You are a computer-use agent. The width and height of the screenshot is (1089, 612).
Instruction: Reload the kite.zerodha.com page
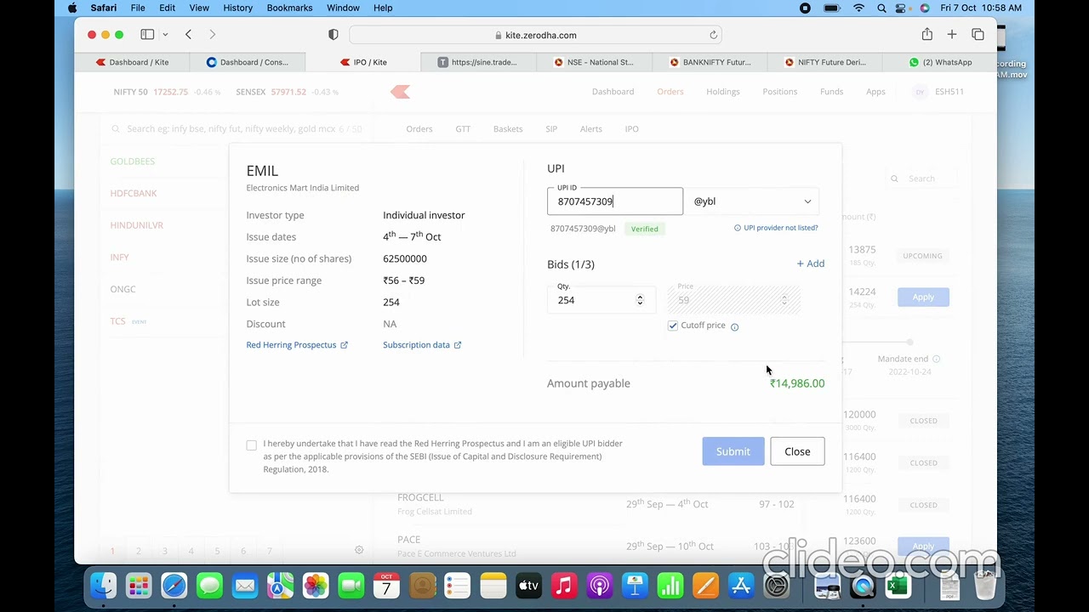713,35
